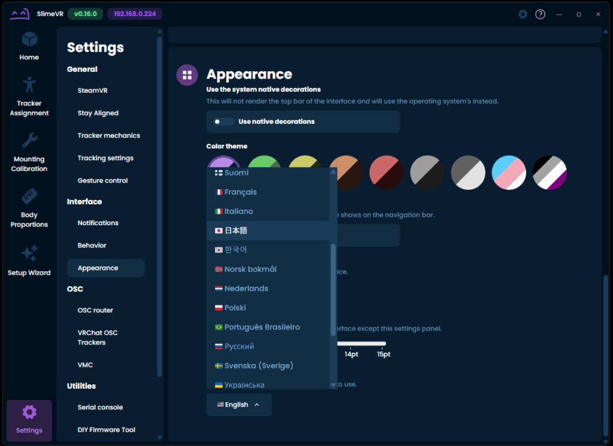Click the top bar settings gear icon
This screenshot has height=446, width=613.
pos(523,14)
